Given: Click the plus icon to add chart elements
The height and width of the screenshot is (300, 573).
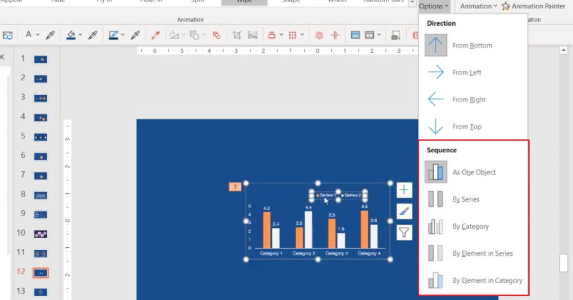Looking at the screenshot, I should pyautogui.click(x=403, y=190).
